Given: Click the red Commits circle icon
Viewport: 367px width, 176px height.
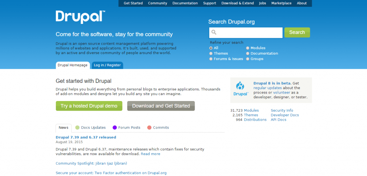Looking at the screenshot, I should point(149,127).
